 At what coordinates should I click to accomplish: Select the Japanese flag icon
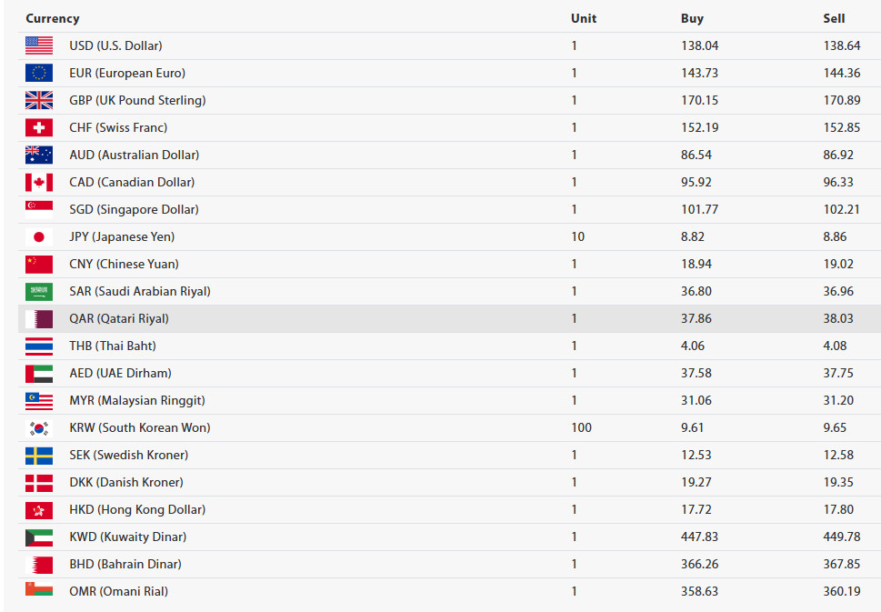coord(39,236)
